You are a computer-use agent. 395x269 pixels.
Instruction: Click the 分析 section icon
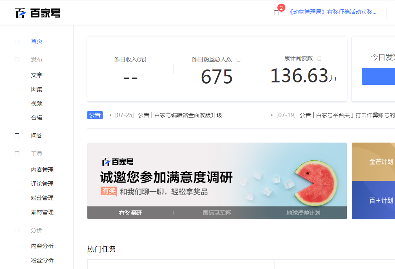click(17, 231)
